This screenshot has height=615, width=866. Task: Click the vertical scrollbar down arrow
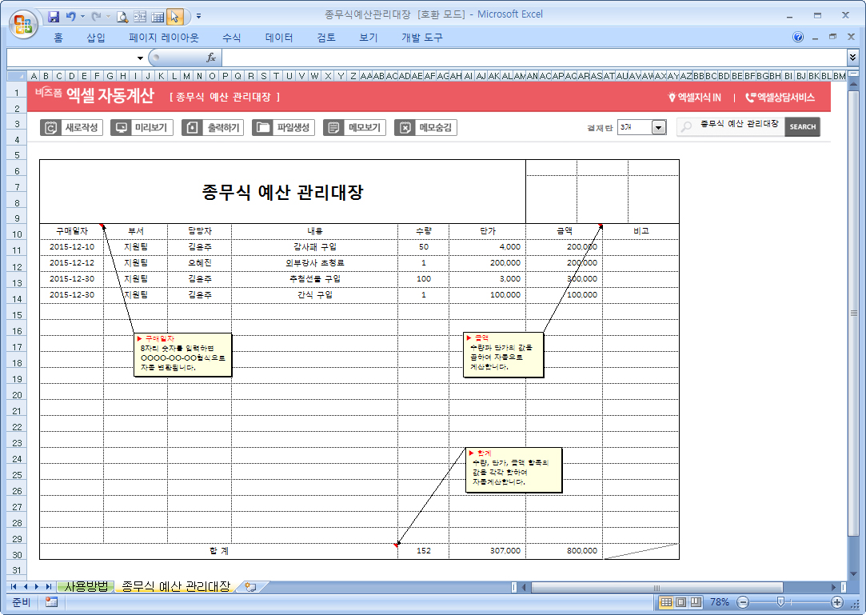(x=853, y=574)
